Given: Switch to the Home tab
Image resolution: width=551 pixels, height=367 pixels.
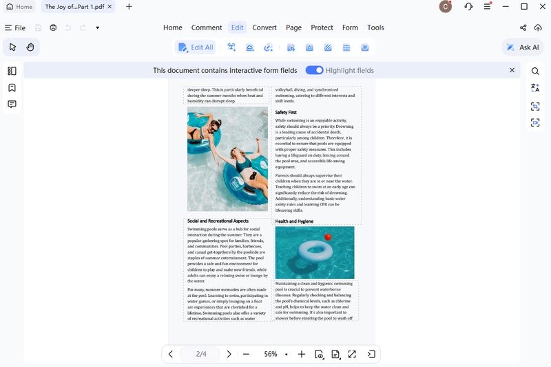Looking at the screenshot, I should (173, 27).
